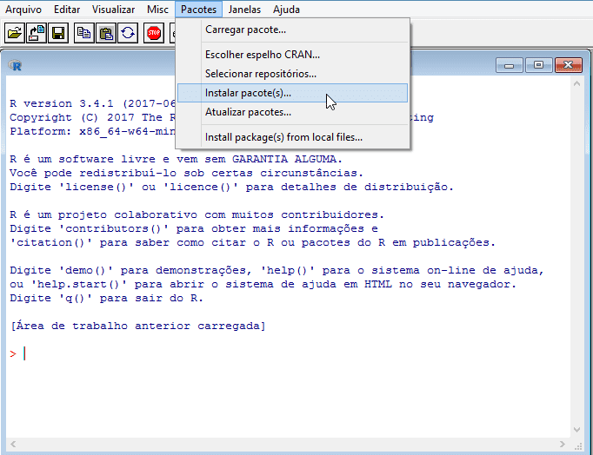Screen dimensions: 593x455
Task: Select Carregar pacote... from the menu
Action: point(245,30)
